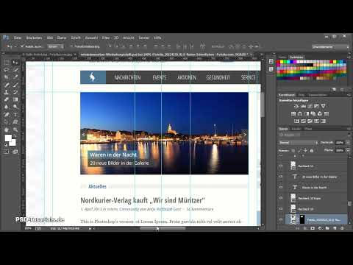Pick the yellow swatch next to red
Image resolution: width=353 pixels, height=265 pixels.
282,62
